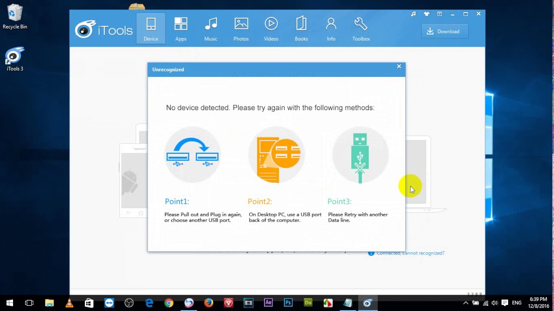This screenshot has width=554, height=311.
Task: Open the Info tab
Action: tap(331, 29)
